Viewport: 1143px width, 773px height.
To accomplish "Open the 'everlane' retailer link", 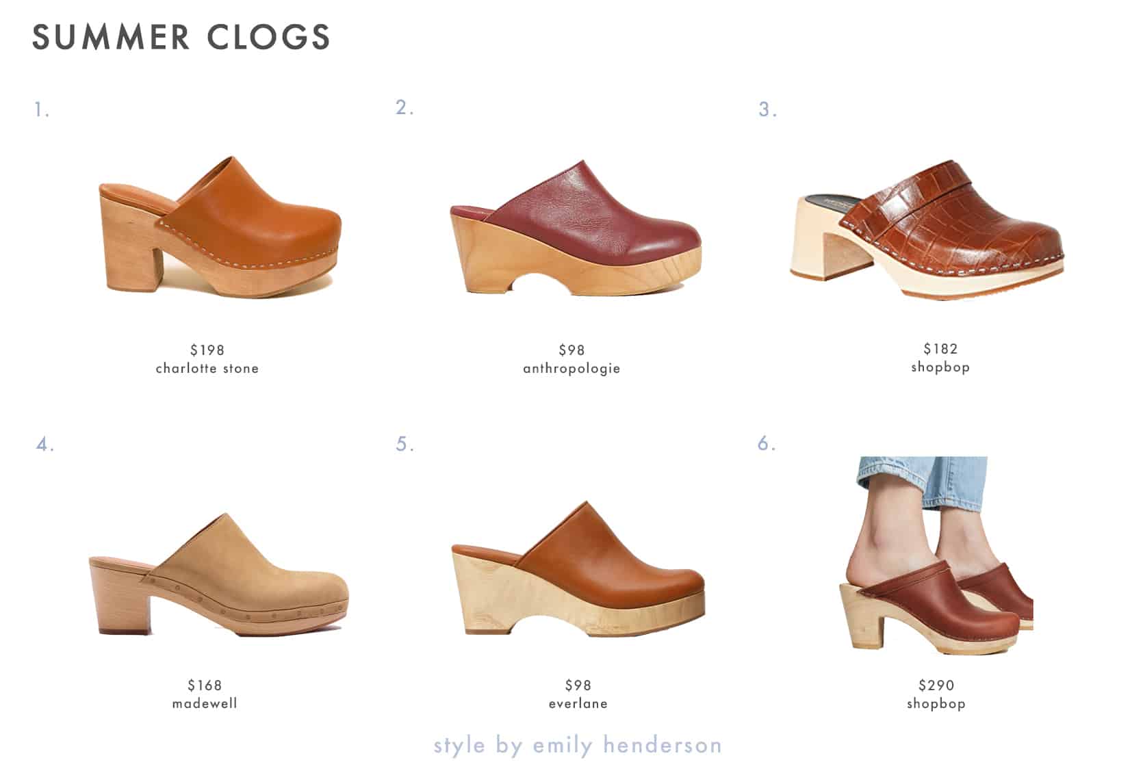I will (x=578, y=703).
